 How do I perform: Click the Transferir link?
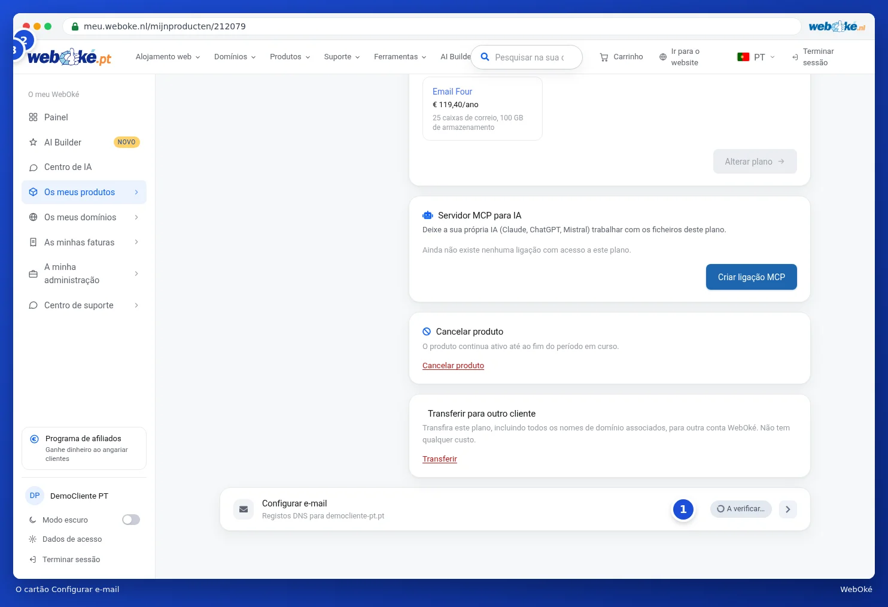pyautogui.click(x=440, y=459)
